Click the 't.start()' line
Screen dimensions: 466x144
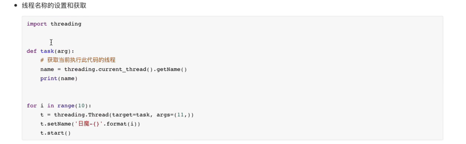pyautogui.click(x=56, y=133)
